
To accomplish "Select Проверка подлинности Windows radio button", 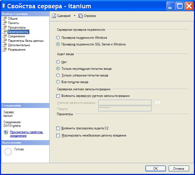I will [58, 38].
